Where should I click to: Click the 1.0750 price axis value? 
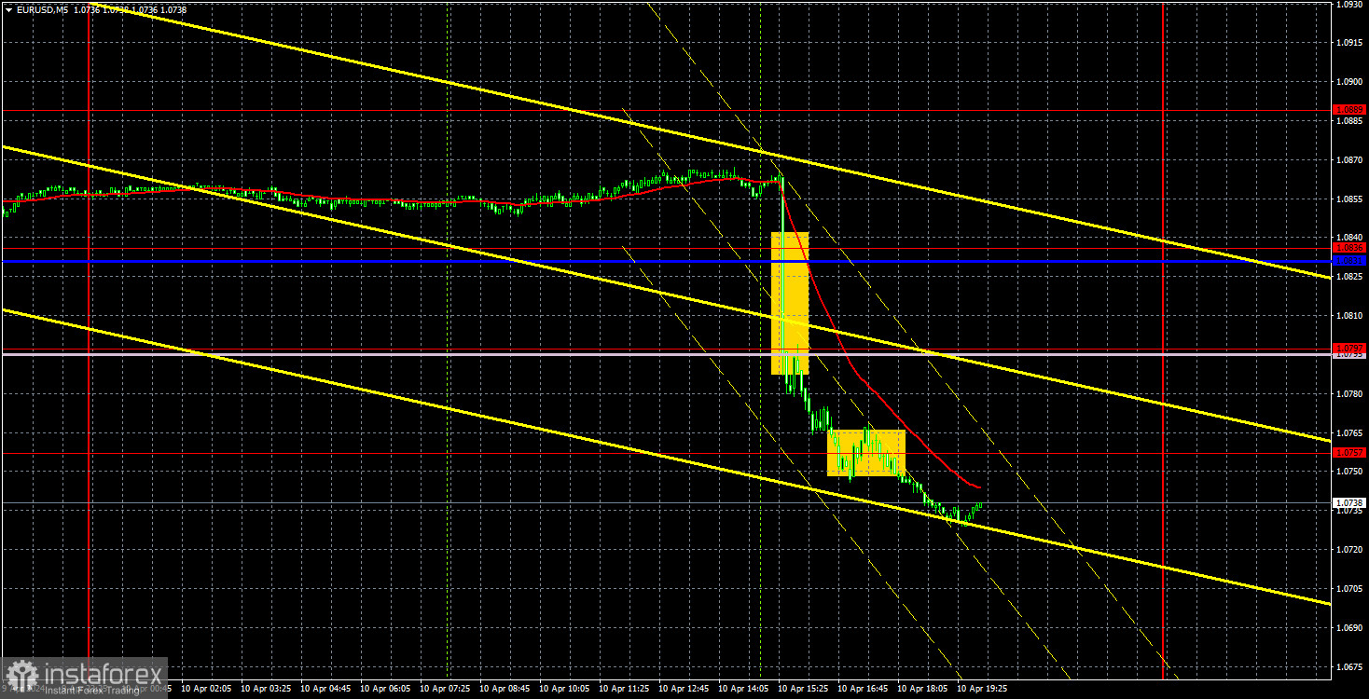click(1350, 472)
